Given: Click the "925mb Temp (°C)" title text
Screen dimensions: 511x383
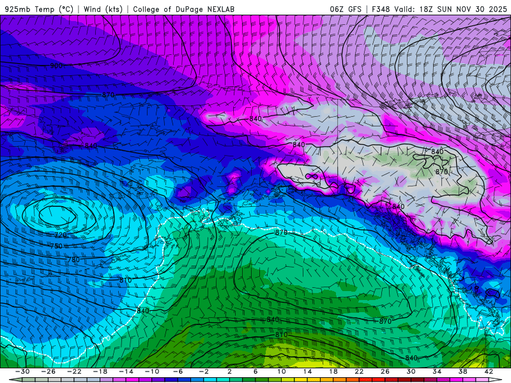Looking at the screenshot, I should (x=40, y=9).
